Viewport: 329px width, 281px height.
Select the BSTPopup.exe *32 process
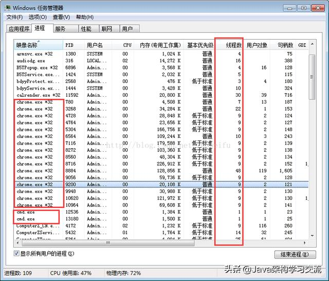click(x=161, y=67)
